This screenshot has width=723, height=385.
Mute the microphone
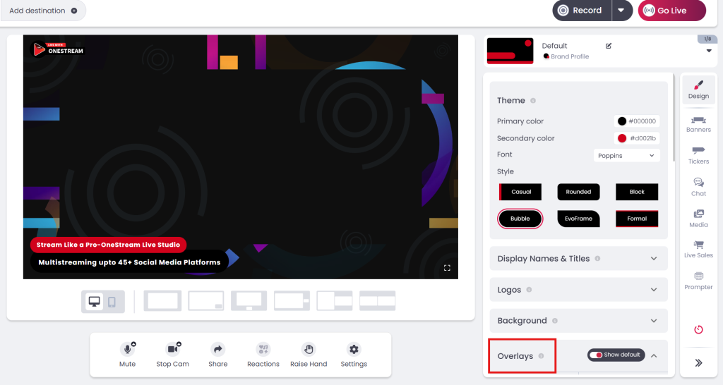pyautogui.click(x=127, y=350)
